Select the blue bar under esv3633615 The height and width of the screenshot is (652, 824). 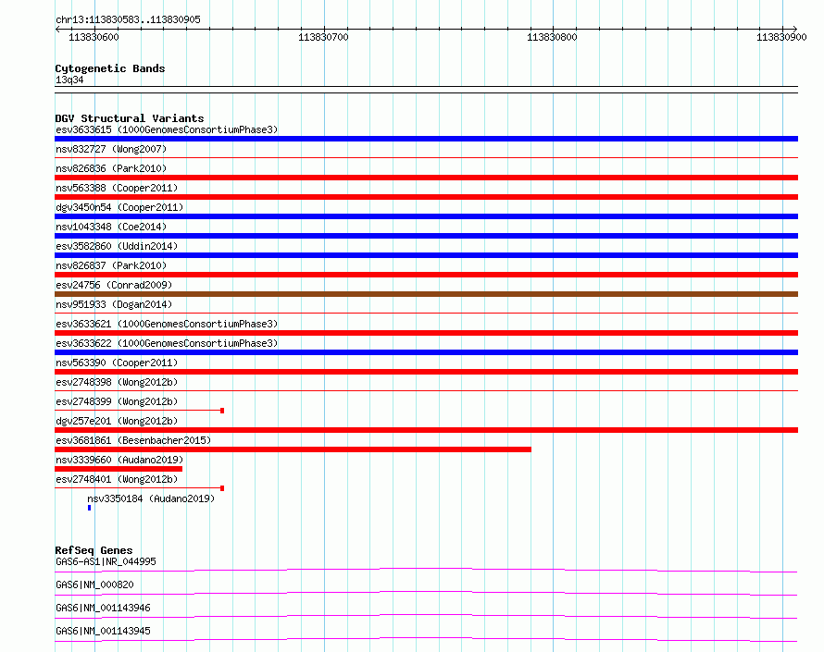[x=426, y=139]
